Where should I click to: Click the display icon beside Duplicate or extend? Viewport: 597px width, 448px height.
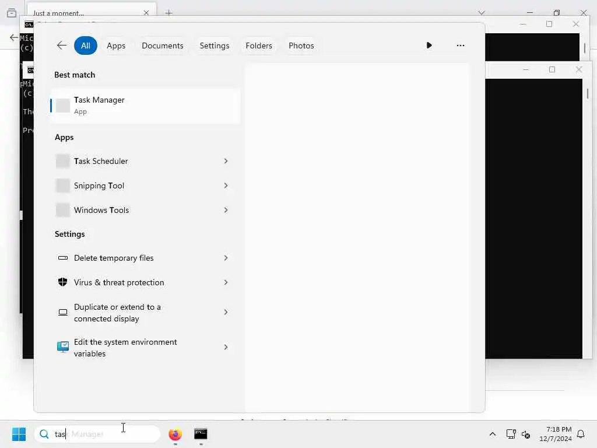[63, 313]
